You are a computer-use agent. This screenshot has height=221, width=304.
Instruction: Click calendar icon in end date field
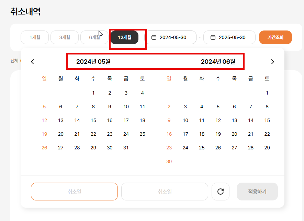point(213,37)
